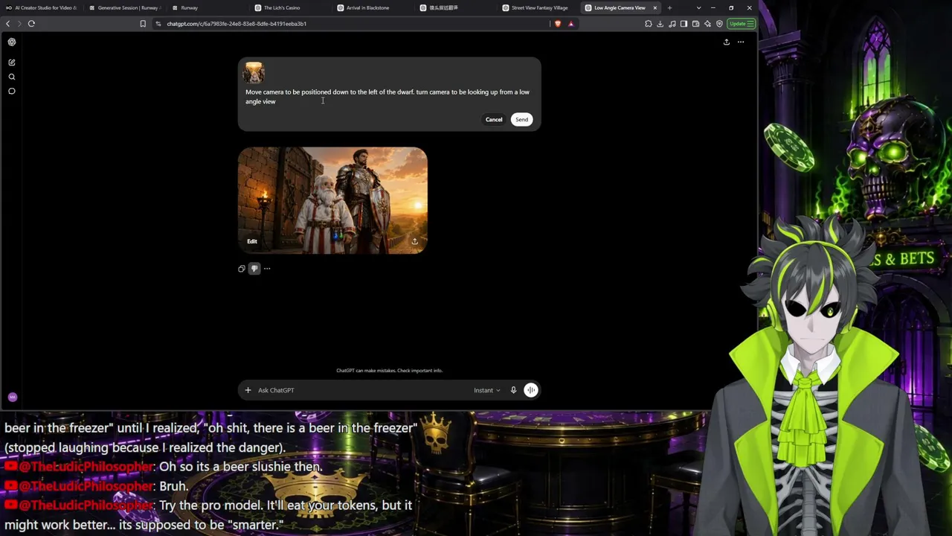Click the chatgpt.com address bar URL
952x536 pixels.
(237, 24)
